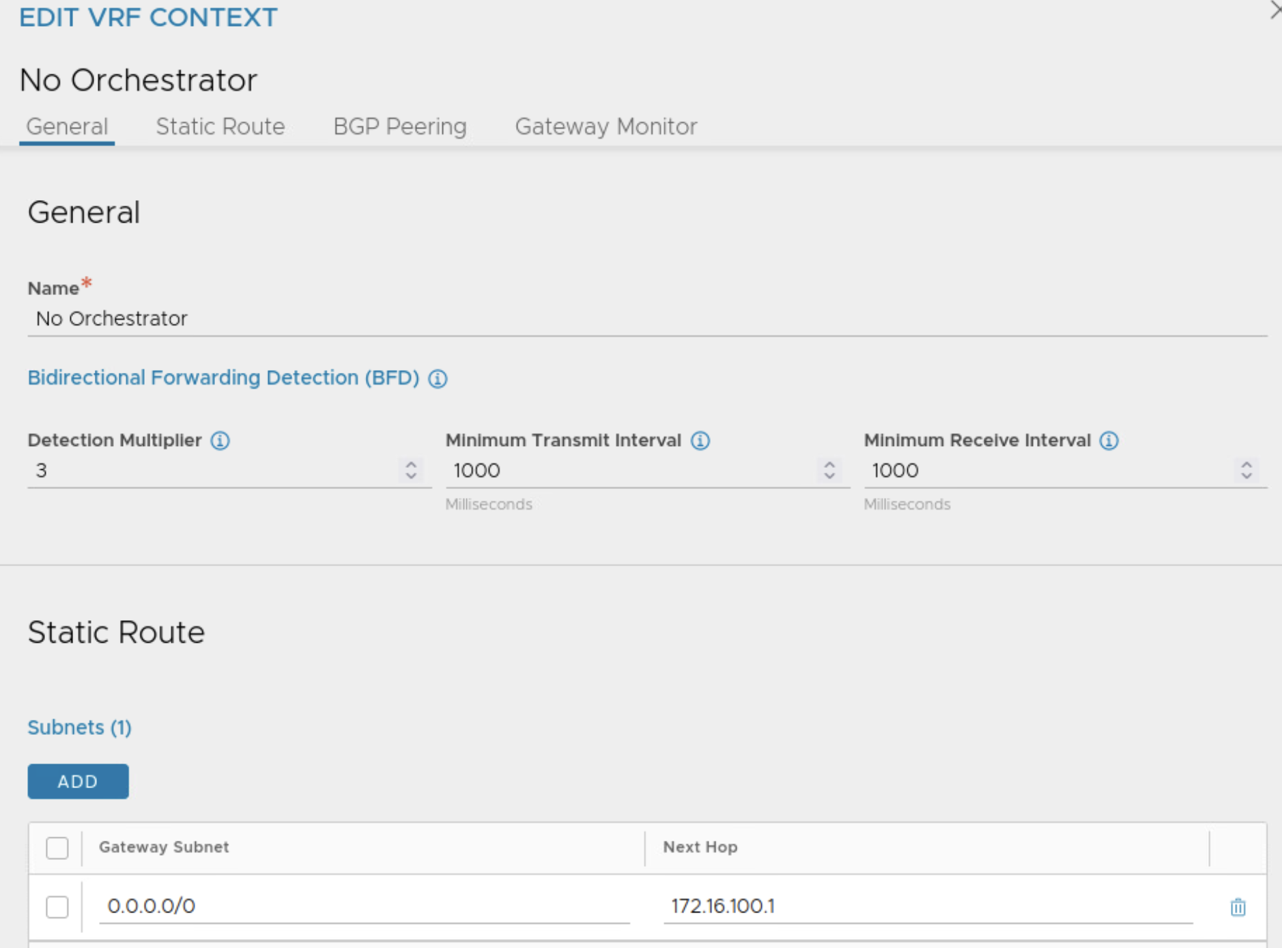The height and width of the screenshot is (948, 1282).
Task: Adjust the Detection Multiplier stepper arrows
Action: point(411,470)
